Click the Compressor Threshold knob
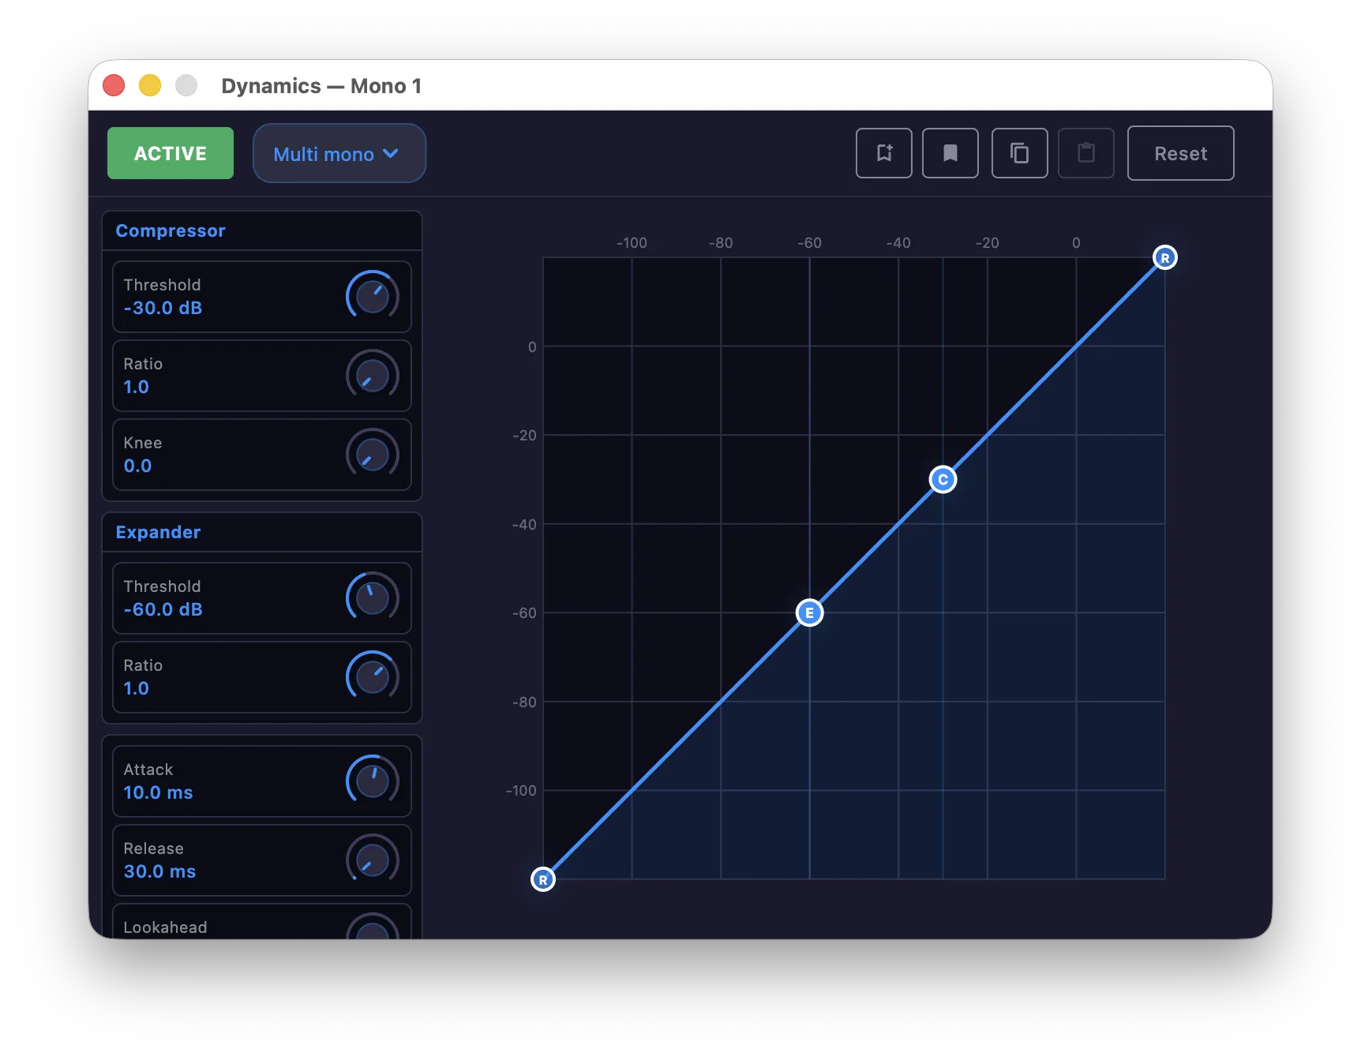This screenshot has height=1056, width=1361. [373, 297]
